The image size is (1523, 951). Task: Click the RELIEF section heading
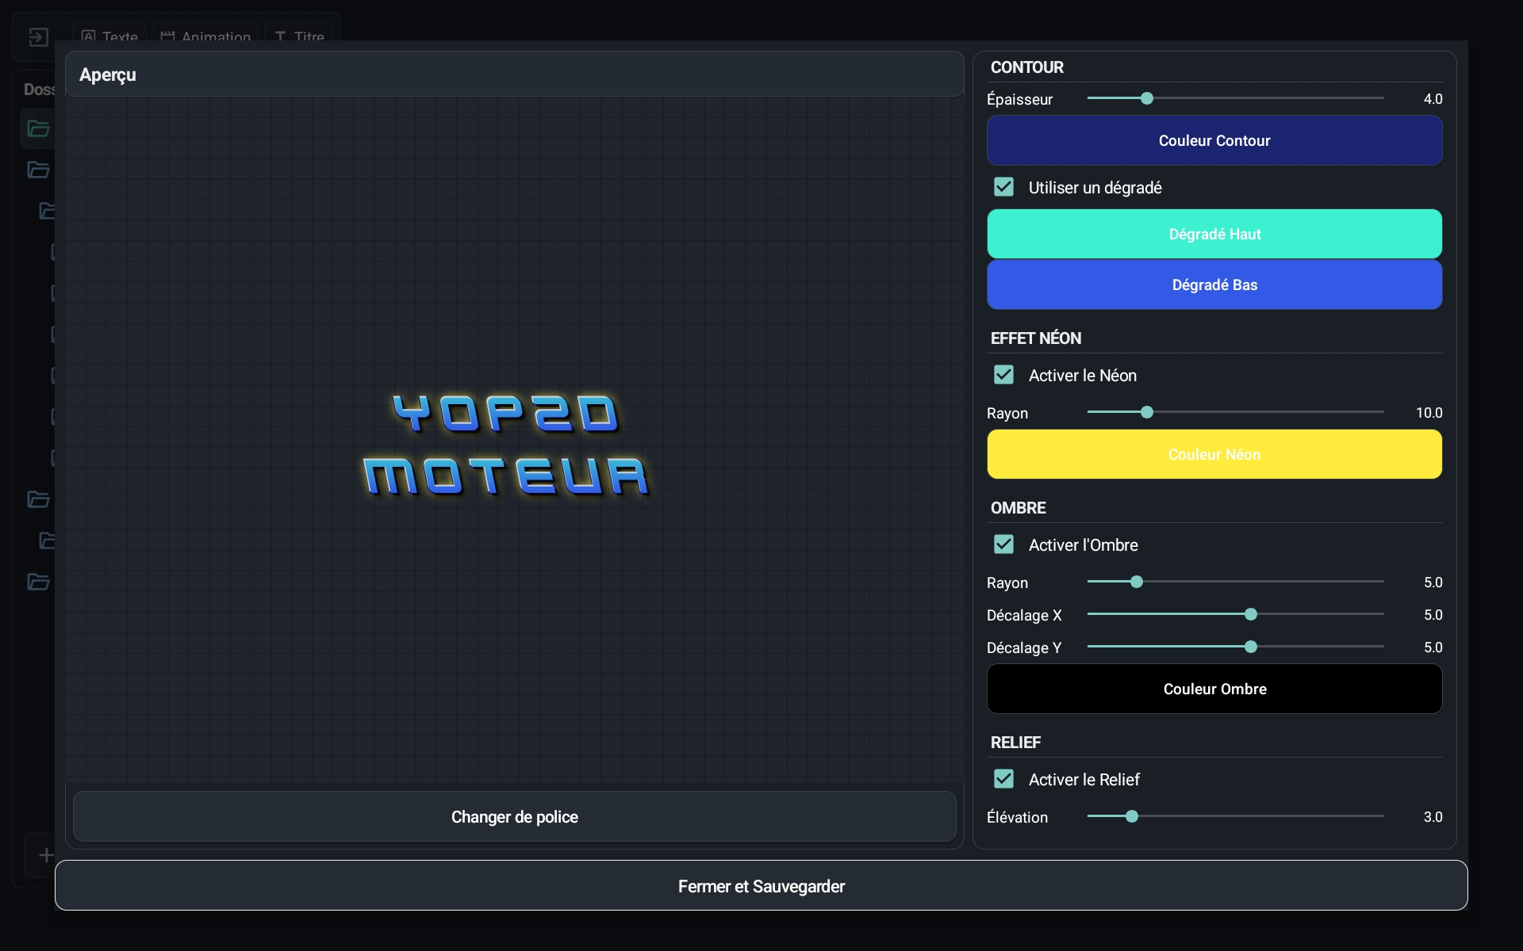coord(1015,743)
